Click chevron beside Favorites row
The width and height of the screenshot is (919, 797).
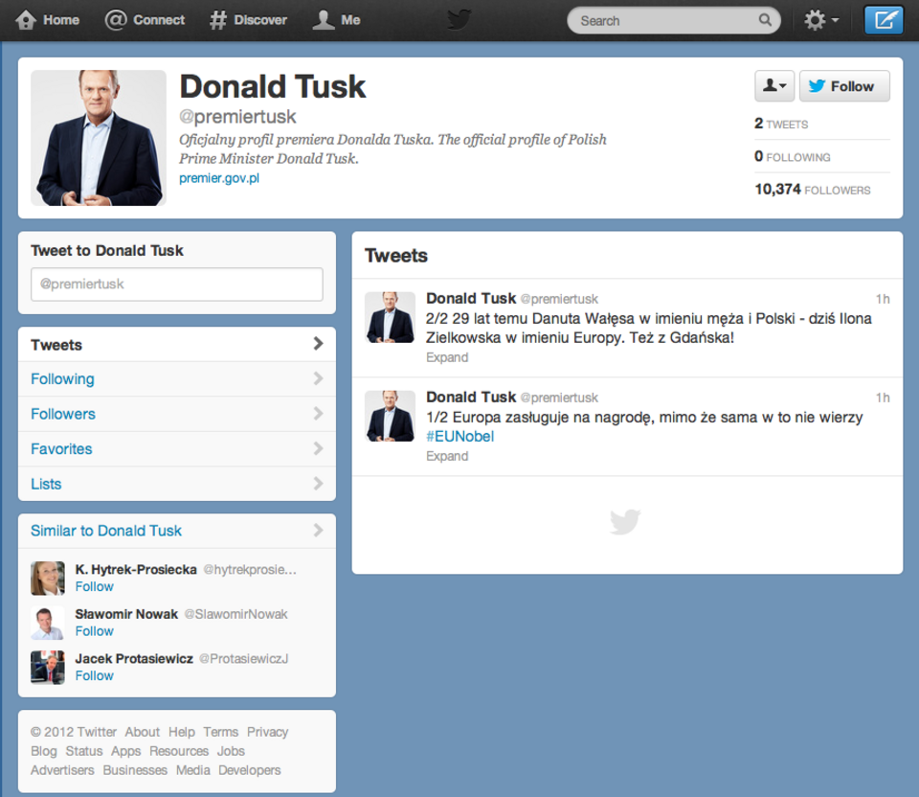(x=318, y=448)
